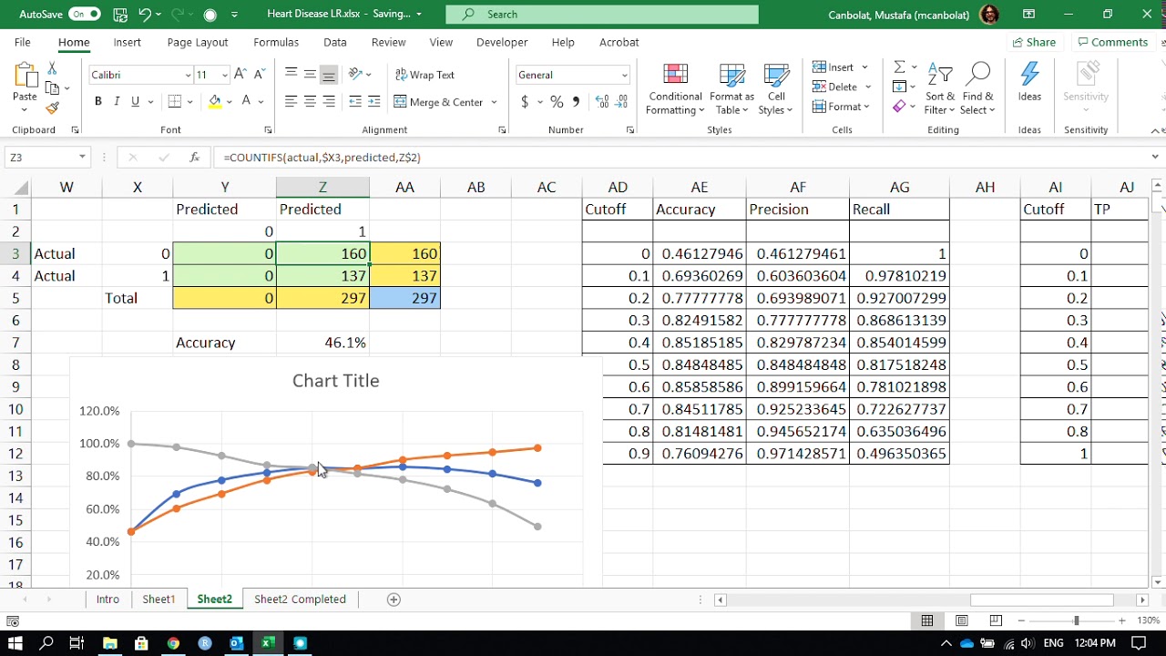
Task: Click the Paste clipboard icon
Action: (x=25, y=75)
